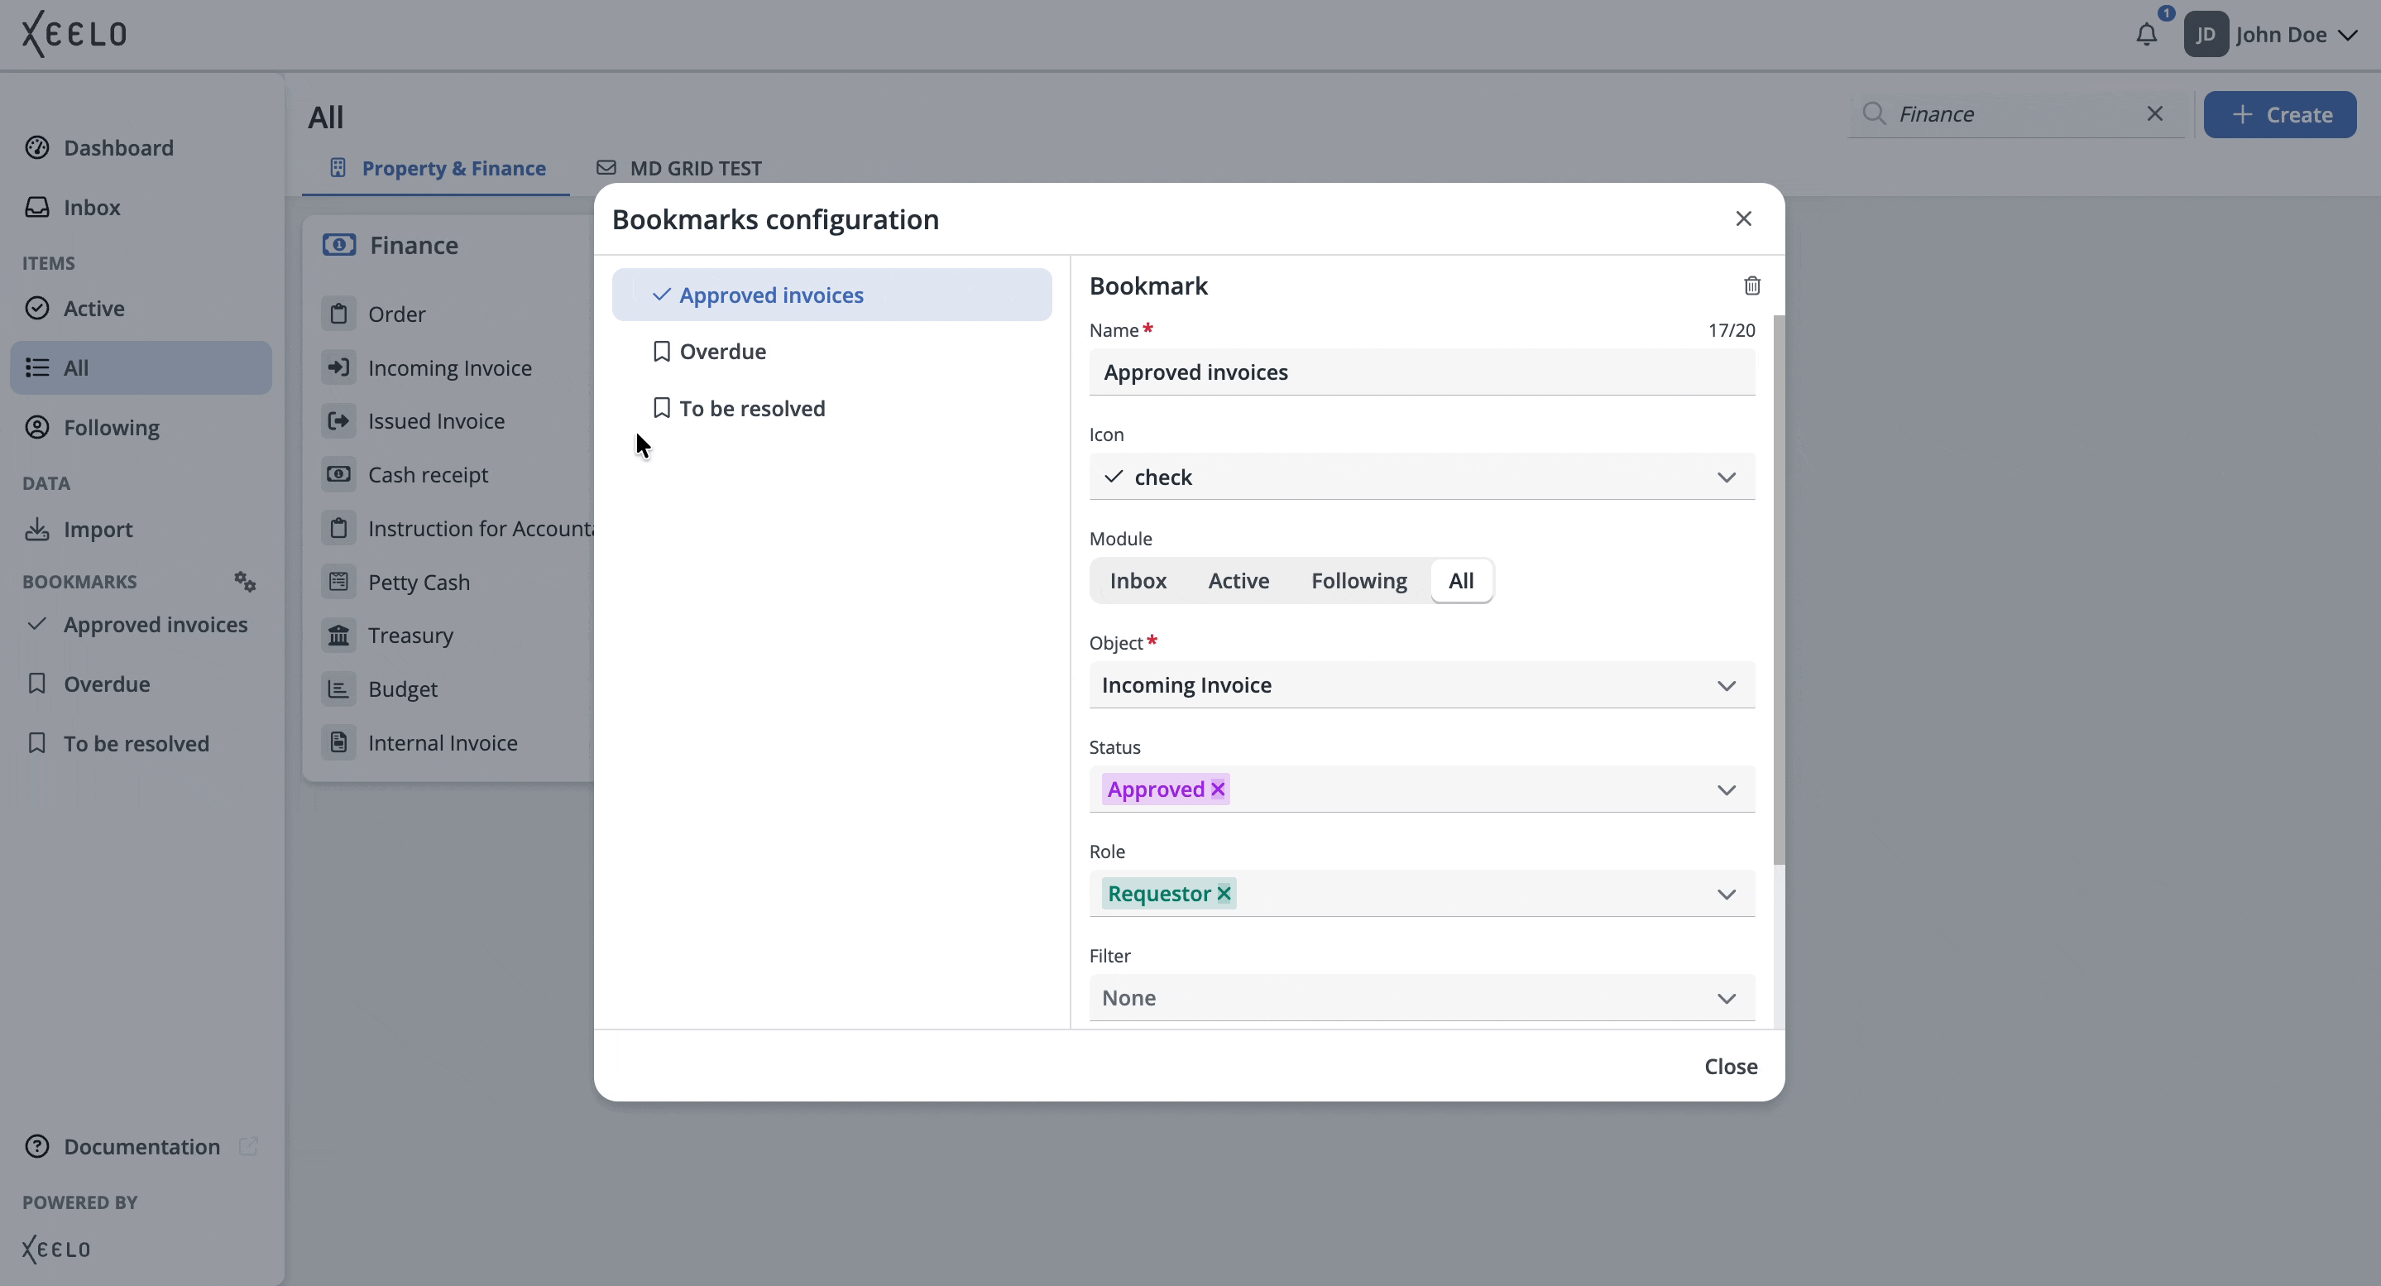
Task: Open Approved invoices sidebar bookmark
Action: (x=141, y=624)
